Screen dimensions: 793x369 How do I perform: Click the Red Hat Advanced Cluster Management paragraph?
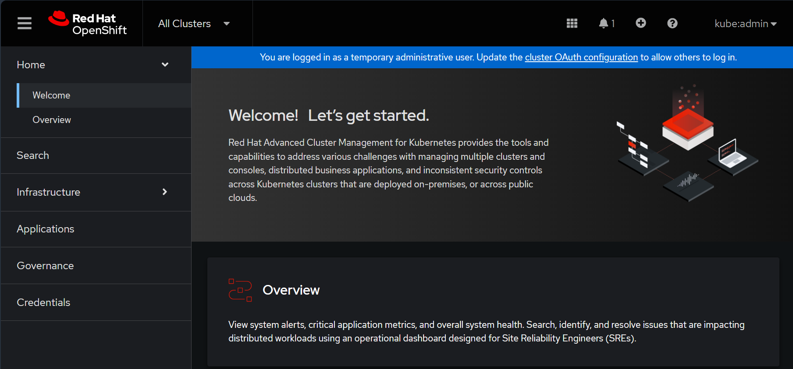(389, 170)
